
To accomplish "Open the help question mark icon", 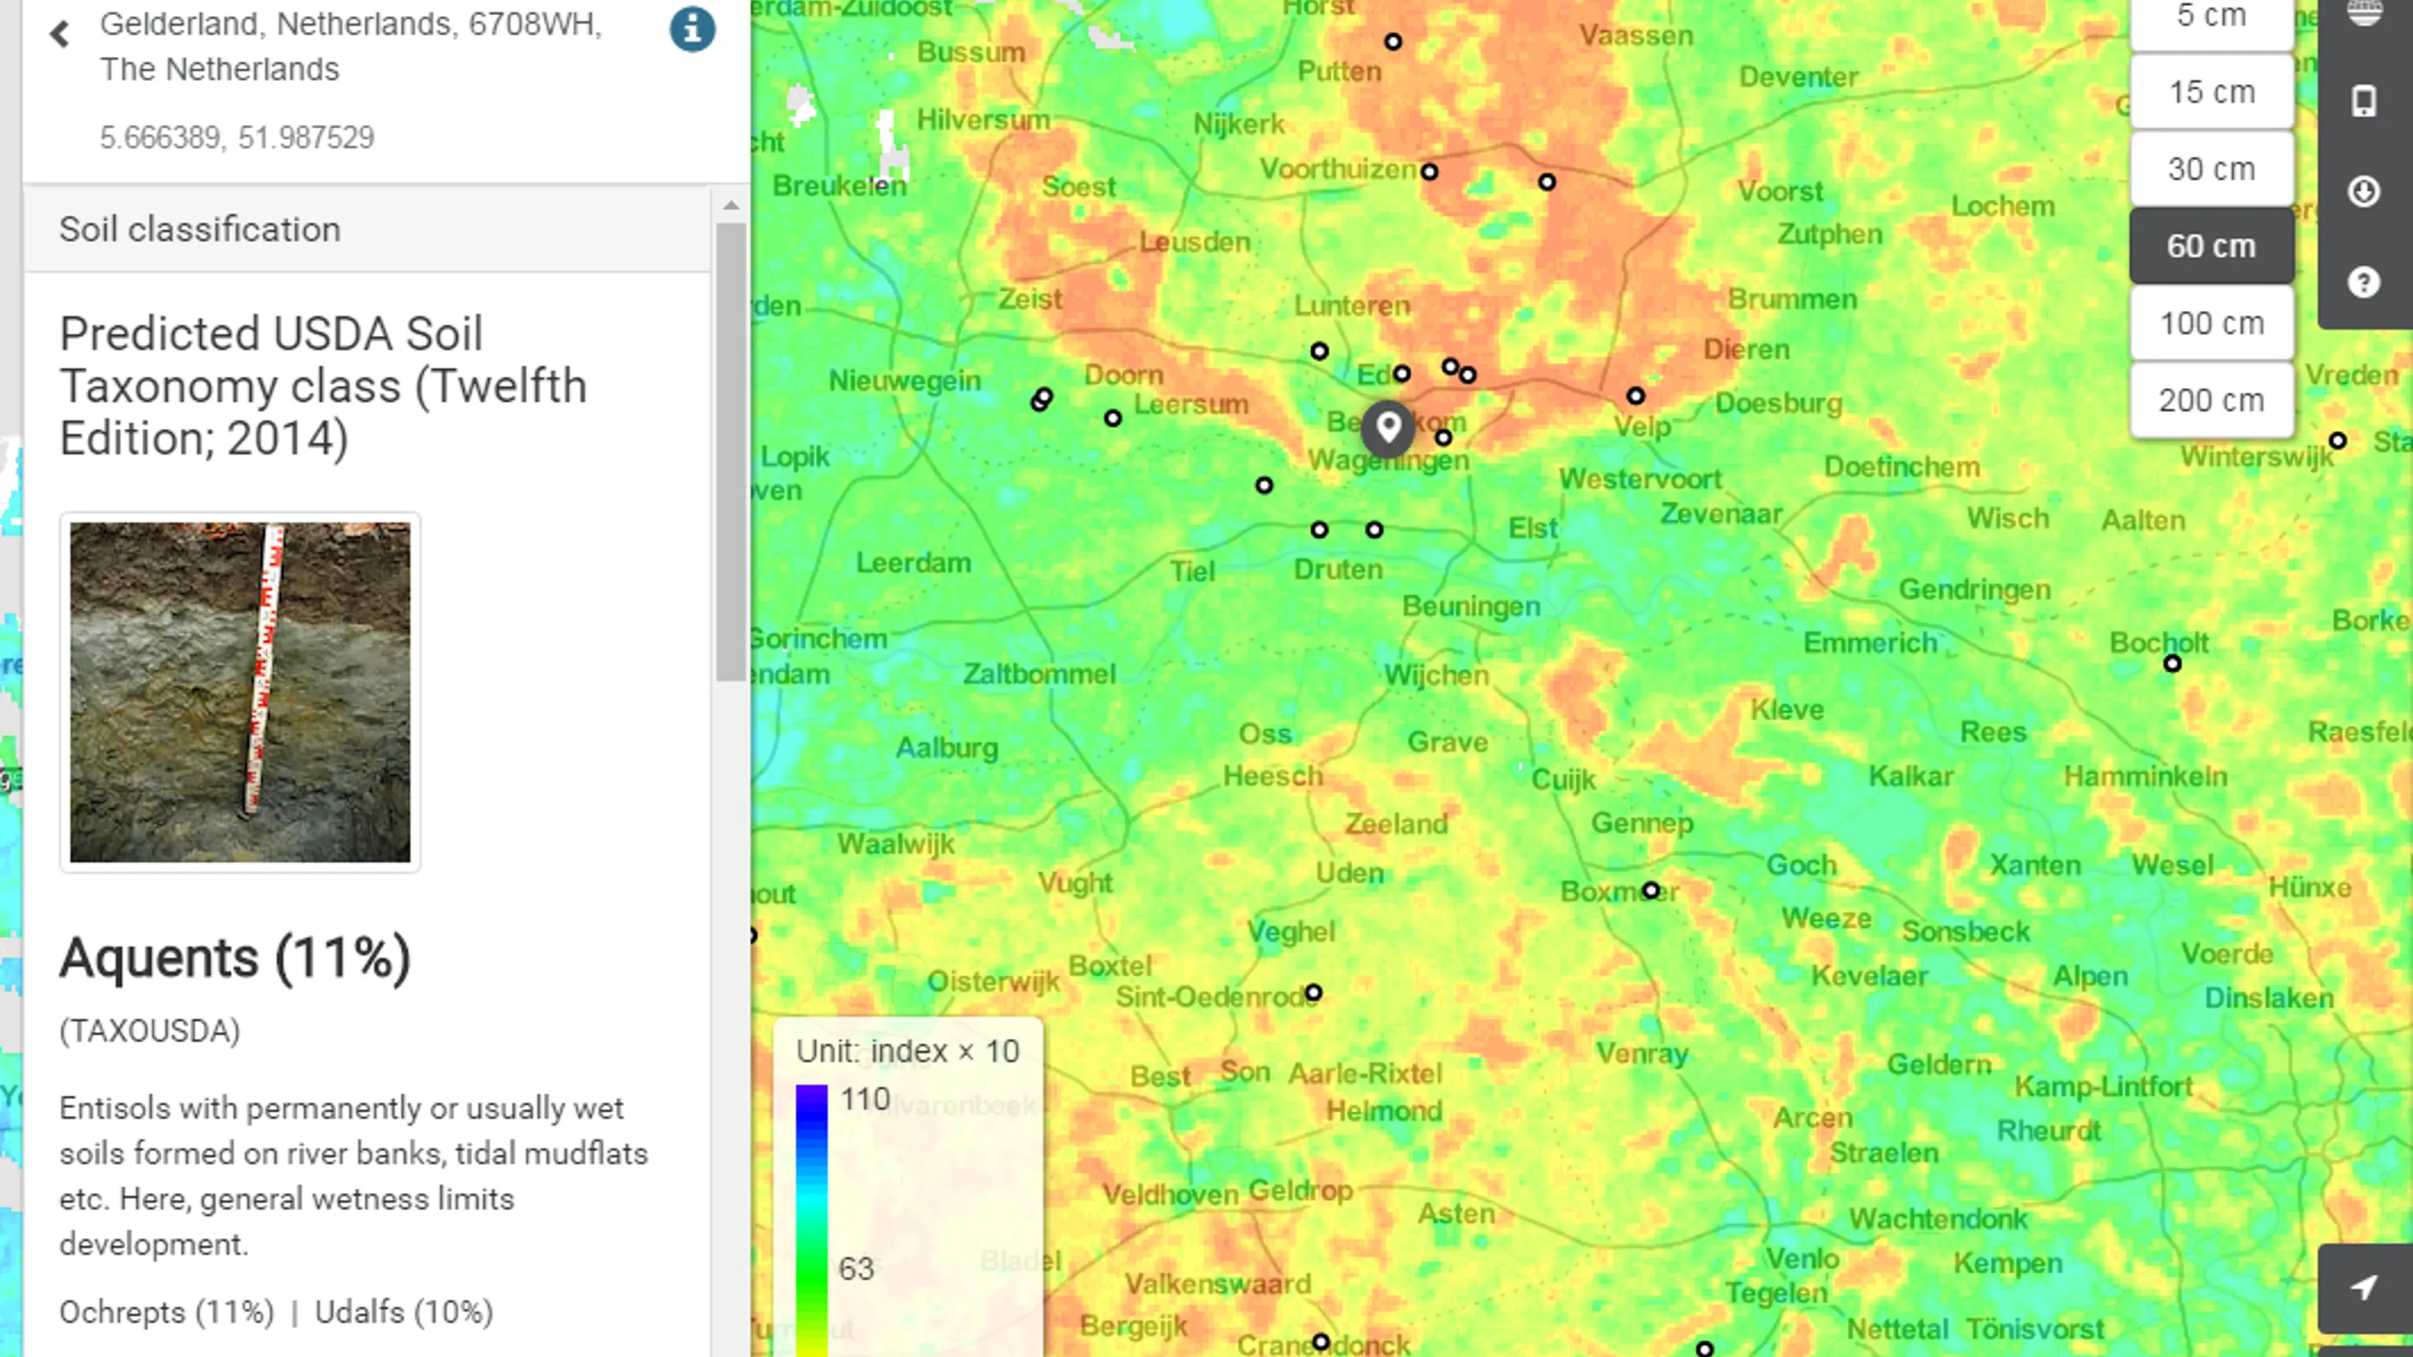I will (2364, 282).
